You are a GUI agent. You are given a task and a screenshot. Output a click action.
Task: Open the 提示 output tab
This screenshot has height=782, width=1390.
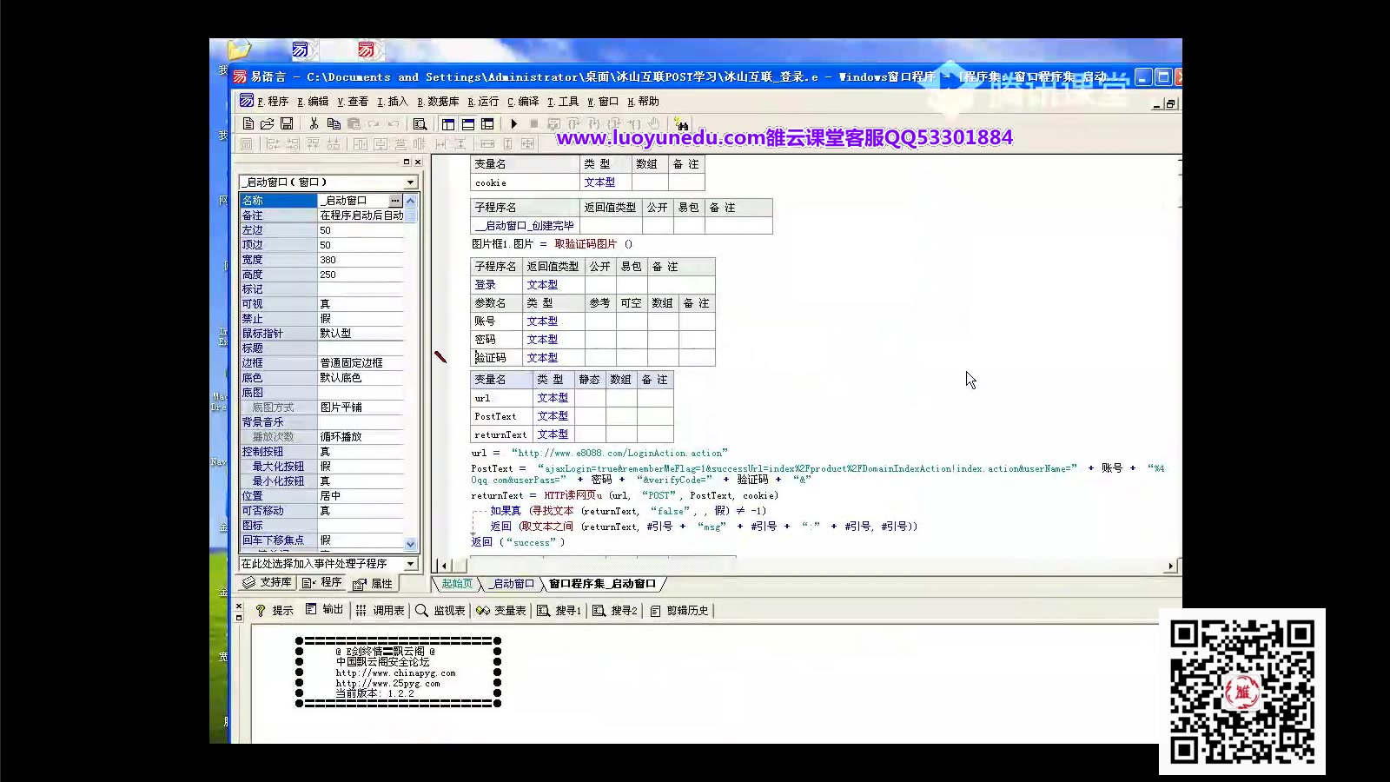[275, 611]
